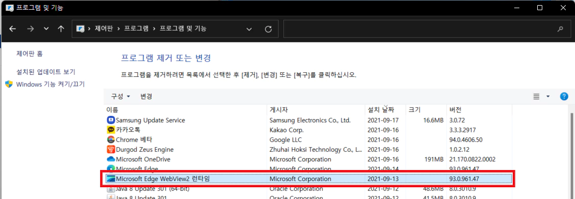Maximize the 프로그램 및 기능 window
The width and height of the screenshot is (575, 199).
pyautogui.click(x=539, y=8)
